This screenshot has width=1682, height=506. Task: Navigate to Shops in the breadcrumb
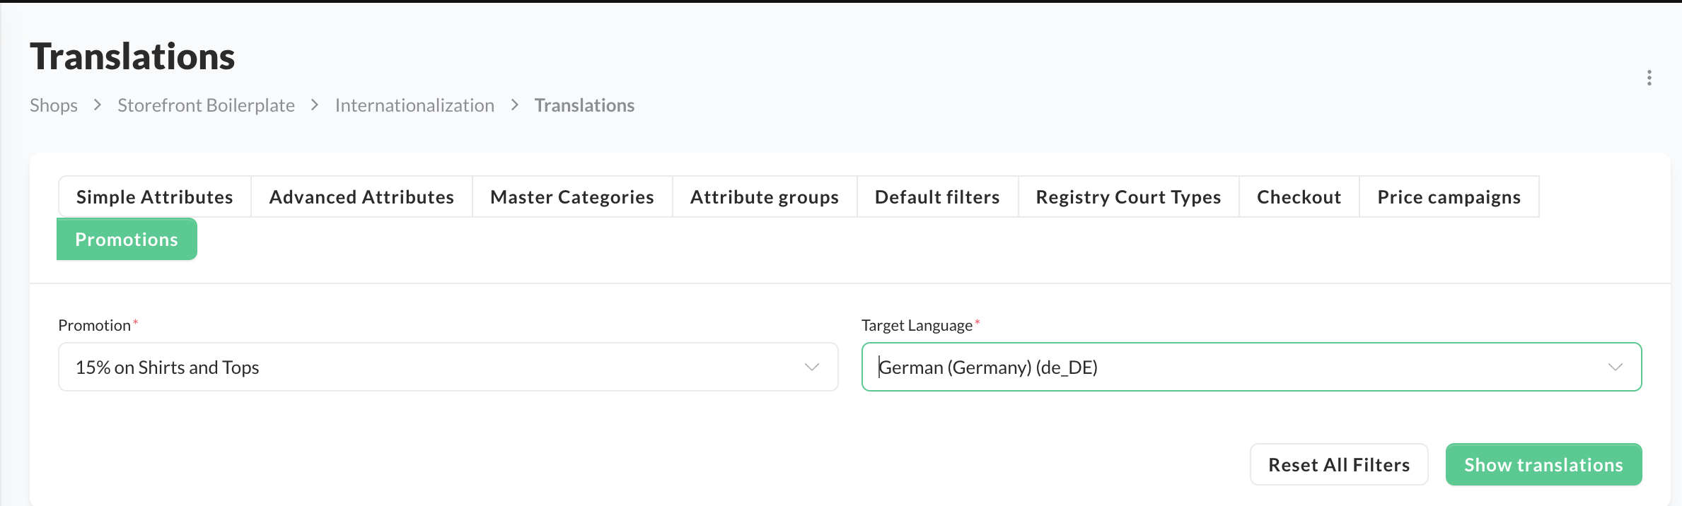pos(54,105)
